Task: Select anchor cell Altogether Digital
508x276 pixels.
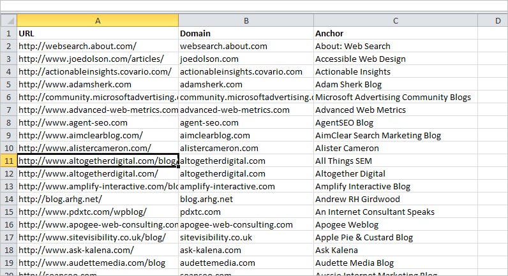Action: 396,173
